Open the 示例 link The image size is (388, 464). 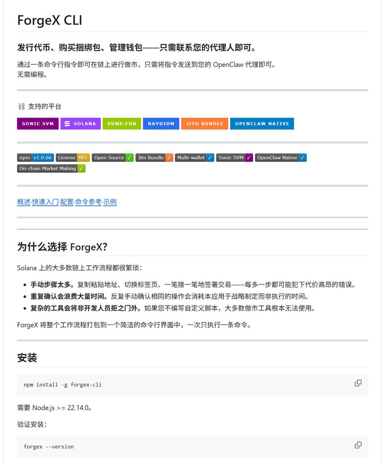(x=110, y=202)
